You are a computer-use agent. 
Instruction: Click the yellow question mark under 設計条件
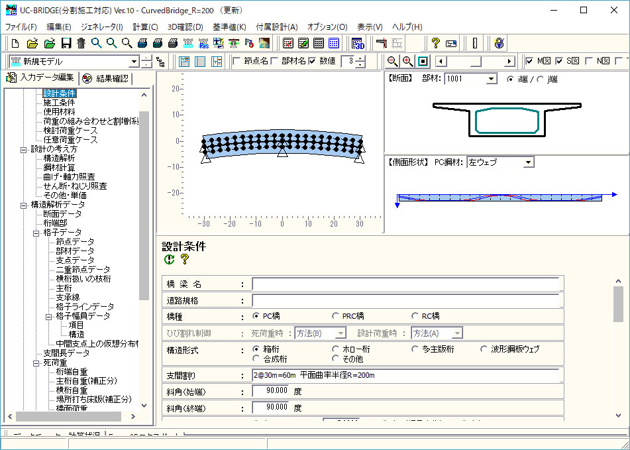pos(184,259)
